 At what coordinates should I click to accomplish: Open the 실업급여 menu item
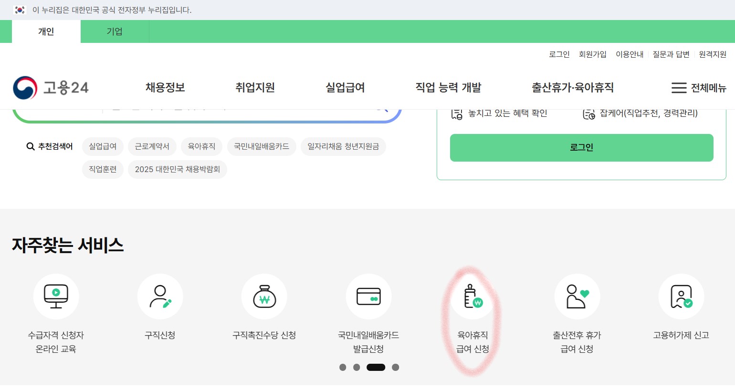[x=345, y=88]
